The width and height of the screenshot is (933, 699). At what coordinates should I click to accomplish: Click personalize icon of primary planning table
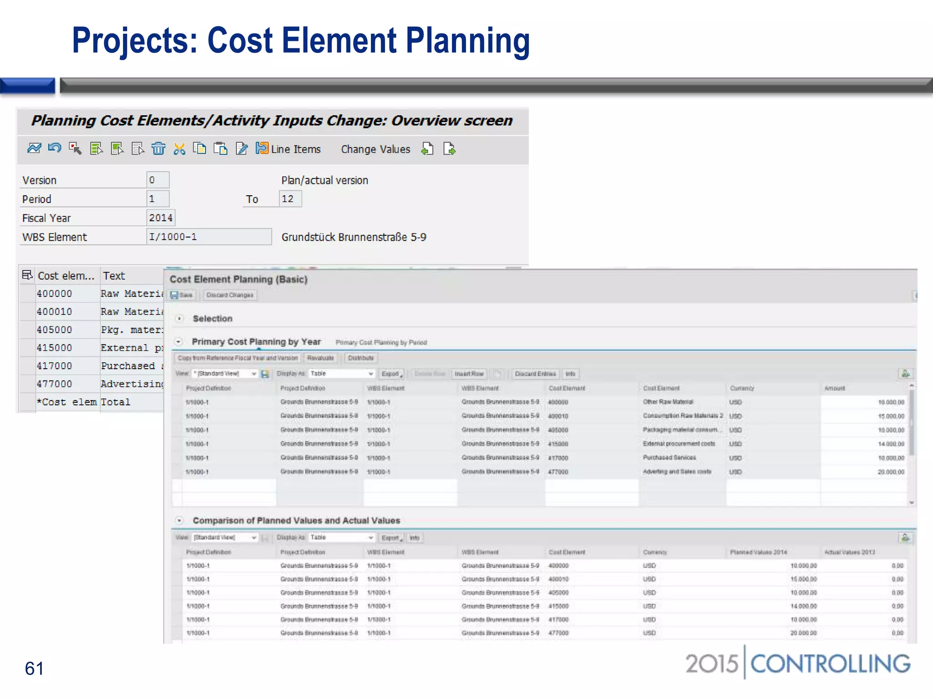pyautogui.click(x=905, y=374)
